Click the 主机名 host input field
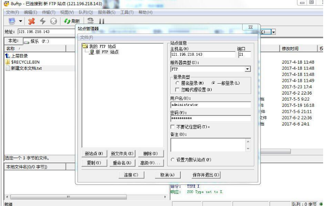 pyautogui.click(x=203, y=54)
